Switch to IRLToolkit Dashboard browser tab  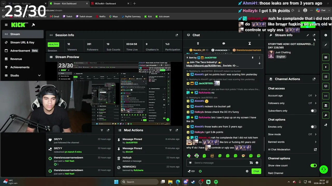pyautogui.click(x=110, y=4)
